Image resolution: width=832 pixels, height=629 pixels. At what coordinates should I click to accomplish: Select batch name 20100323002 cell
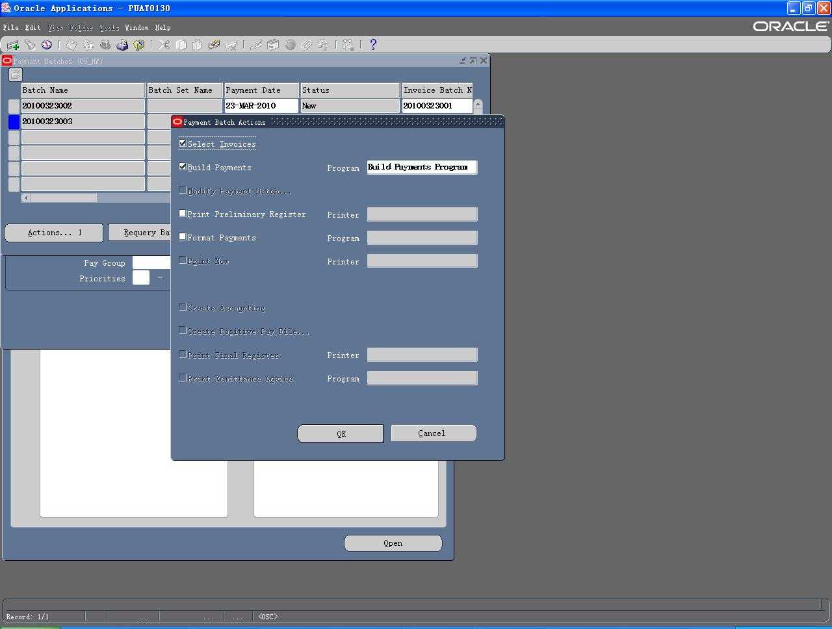(83, 105)
